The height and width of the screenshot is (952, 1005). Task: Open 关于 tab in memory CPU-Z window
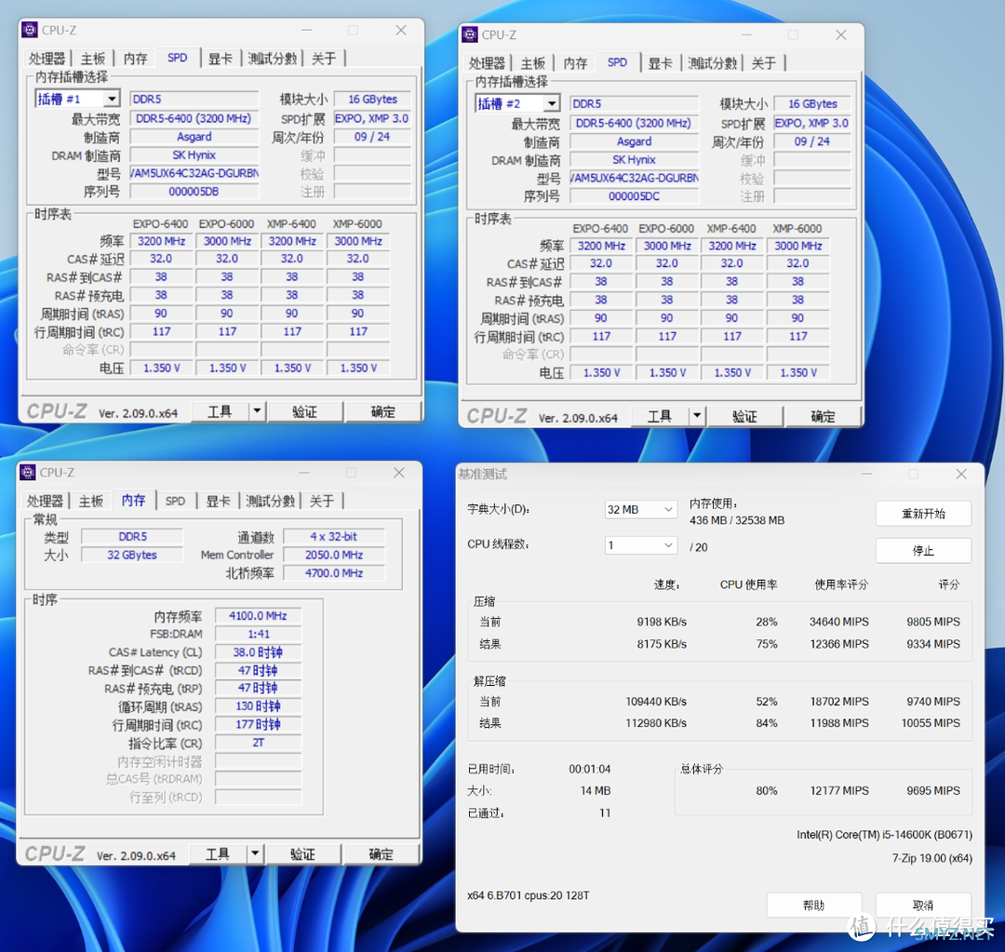click(x=322, y=501)
